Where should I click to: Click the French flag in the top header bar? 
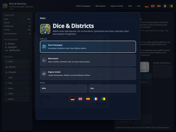coord(165,6)
